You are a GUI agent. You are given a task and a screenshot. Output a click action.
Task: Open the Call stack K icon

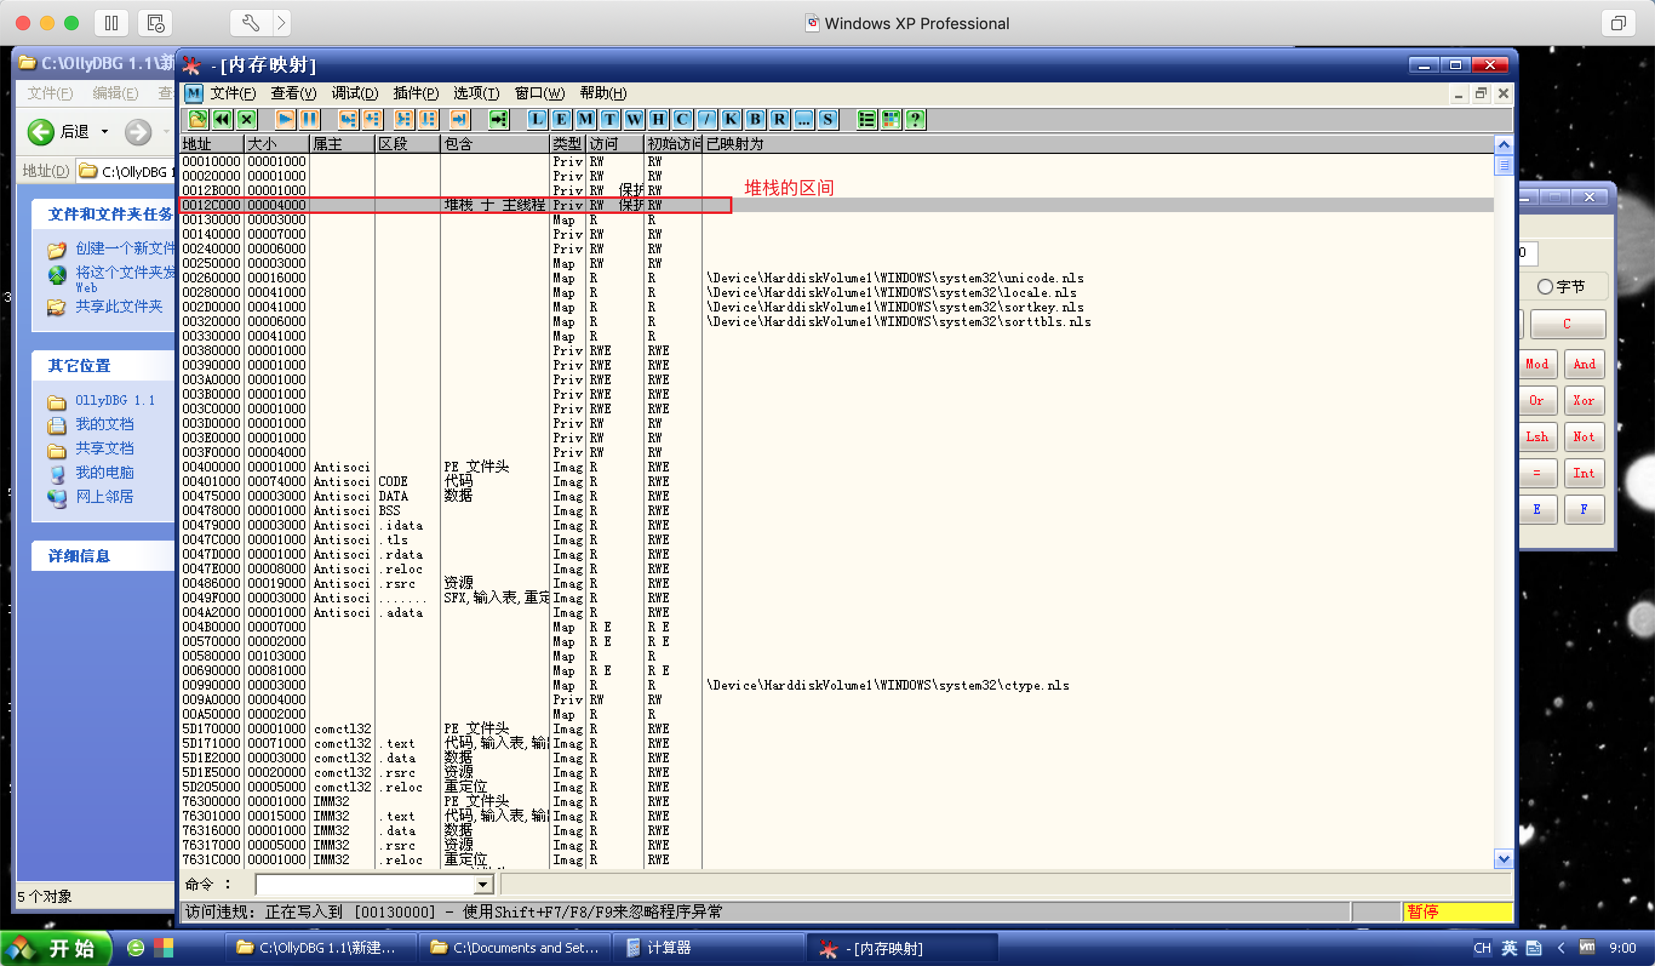[731, 119]
